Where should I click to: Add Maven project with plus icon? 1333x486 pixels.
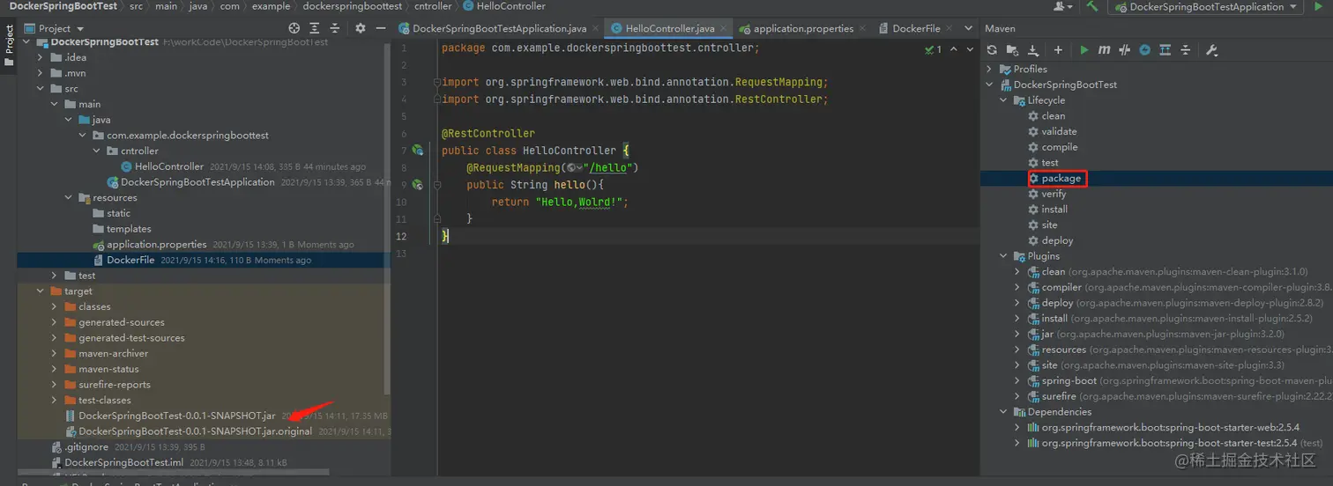pos(1058,50)
